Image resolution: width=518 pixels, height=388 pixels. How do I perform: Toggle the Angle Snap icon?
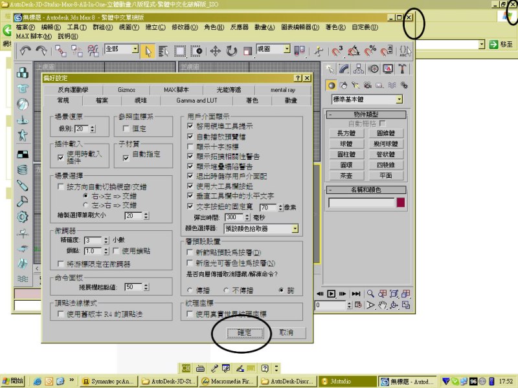[x=354, y=52]
